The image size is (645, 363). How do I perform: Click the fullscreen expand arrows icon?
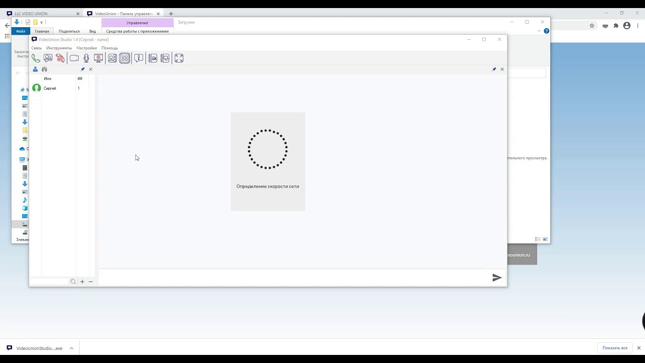[x=179, y=58]
